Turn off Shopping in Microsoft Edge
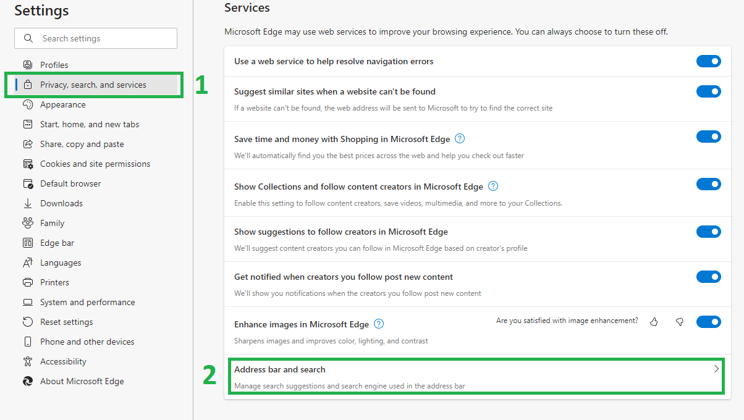The height and width of the screenshot is (420, 744). [709, 136]
